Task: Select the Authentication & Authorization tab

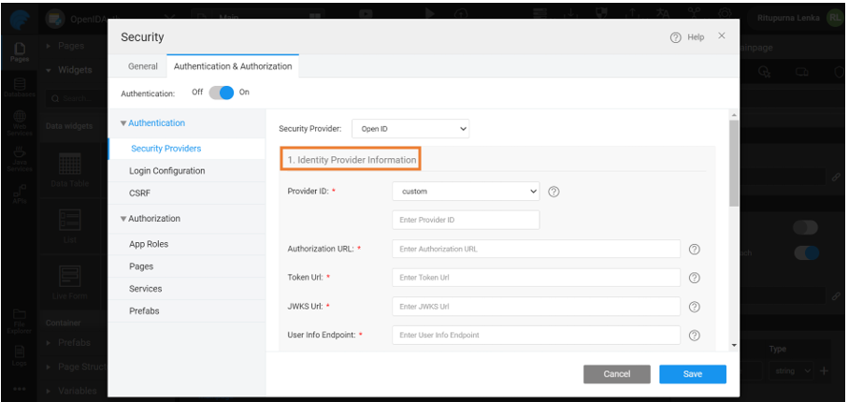Action: click(x=233, y=66)
